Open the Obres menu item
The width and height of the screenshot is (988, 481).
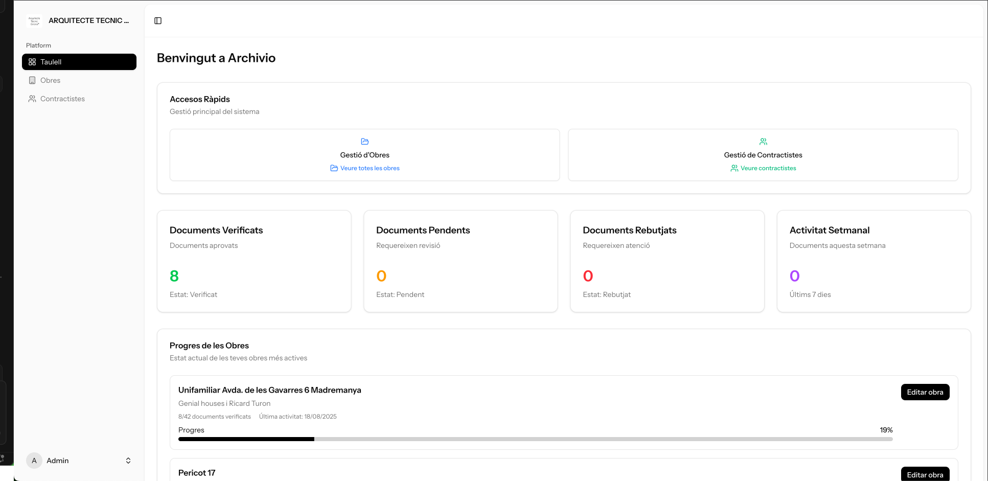click(79, 80)
